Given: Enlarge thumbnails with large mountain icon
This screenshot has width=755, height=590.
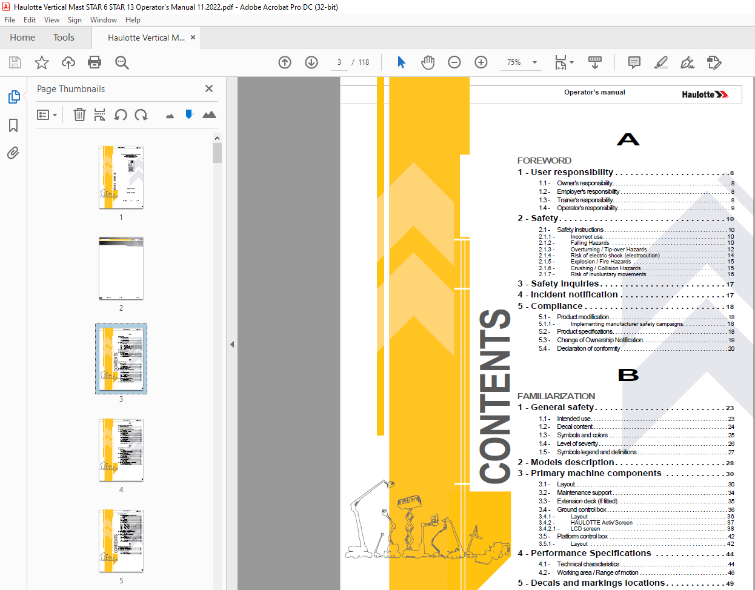Looking at the screenshot, I should point(209,114).
